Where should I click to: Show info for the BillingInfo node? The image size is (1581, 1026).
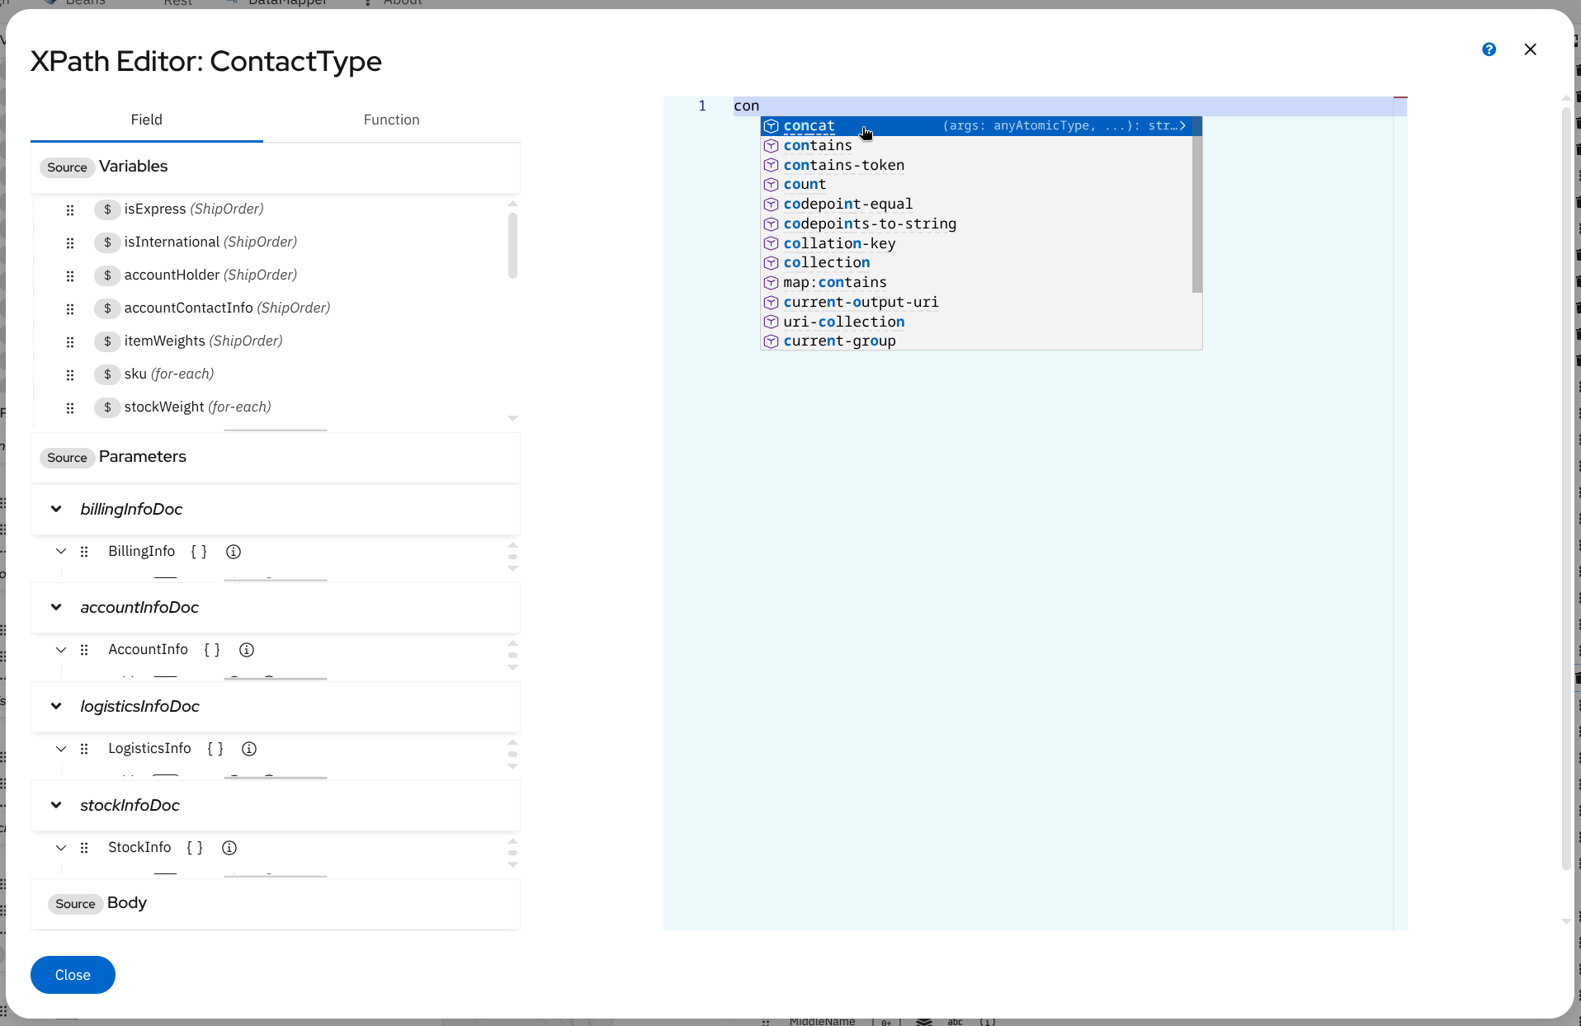click(234, 552)
